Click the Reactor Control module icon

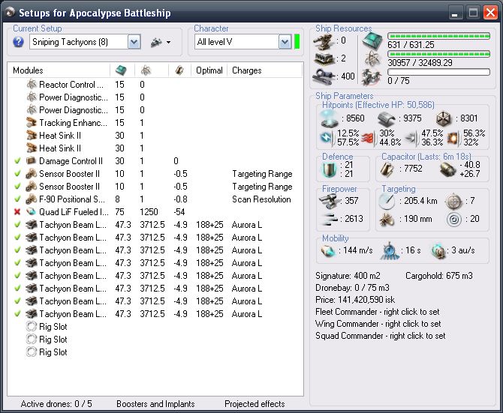click(x=32, y=85)
